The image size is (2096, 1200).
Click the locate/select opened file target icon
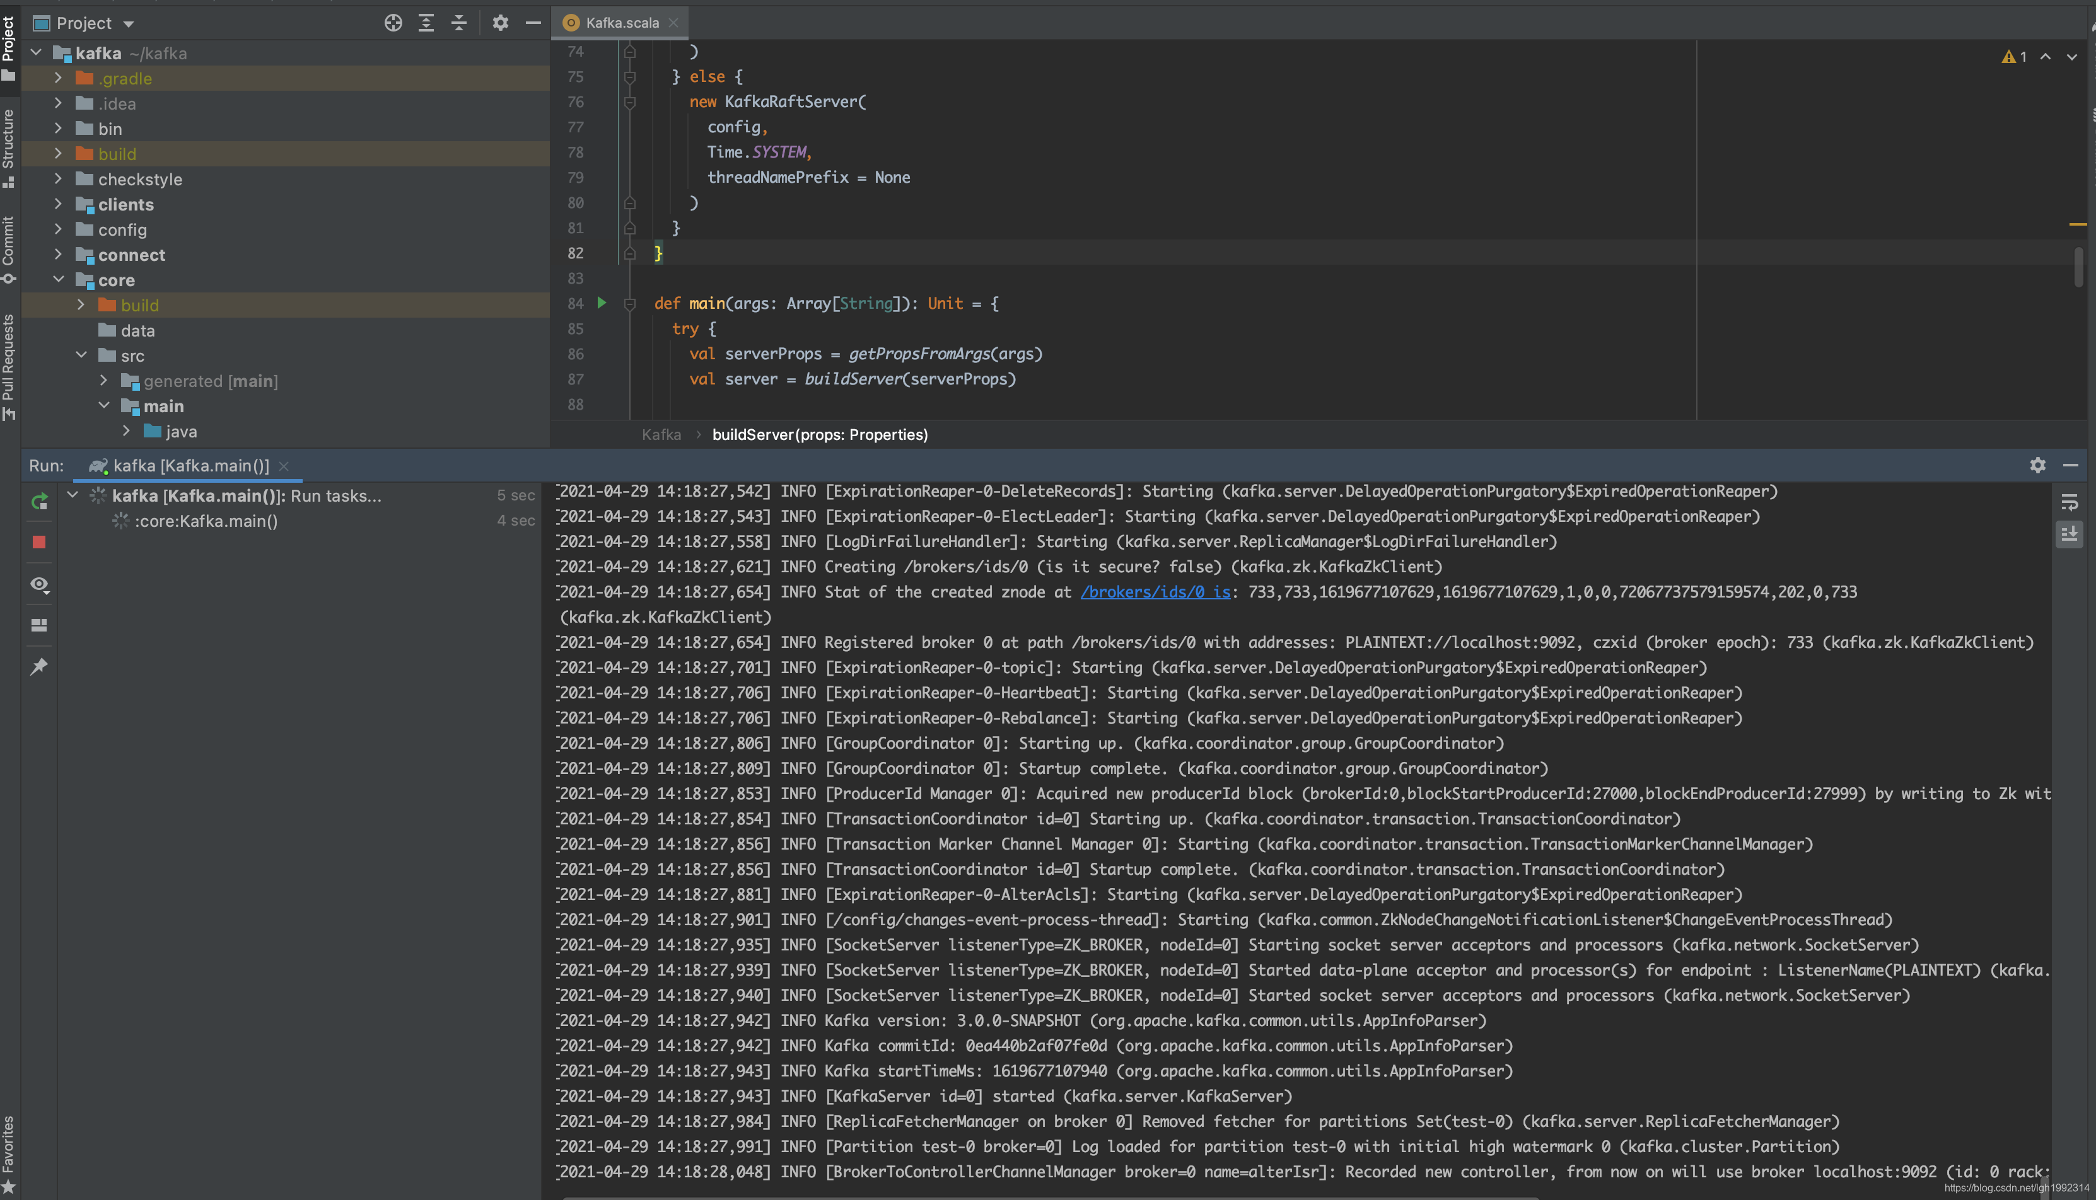pyautogui.click(x=393, y=23)
